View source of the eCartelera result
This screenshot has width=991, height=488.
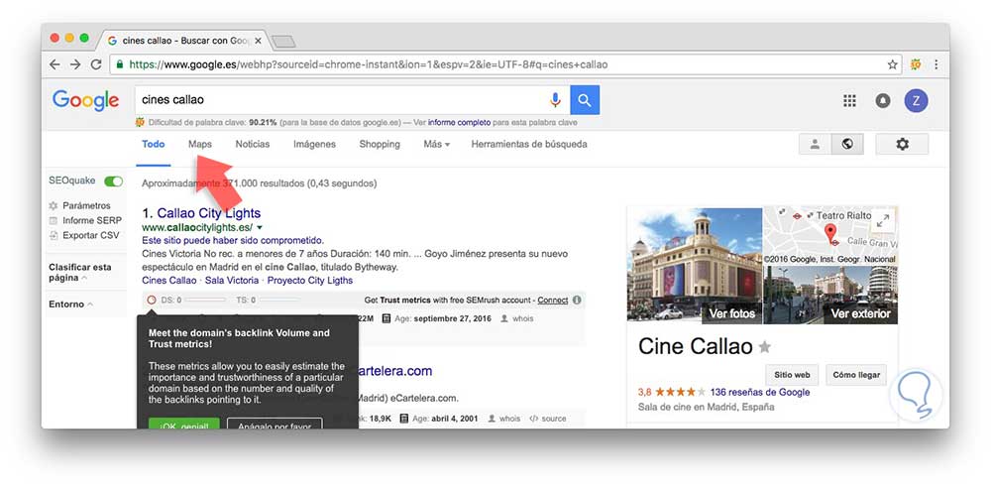548,419
